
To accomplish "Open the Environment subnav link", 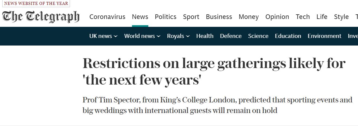I will click(x=324, y=36).
